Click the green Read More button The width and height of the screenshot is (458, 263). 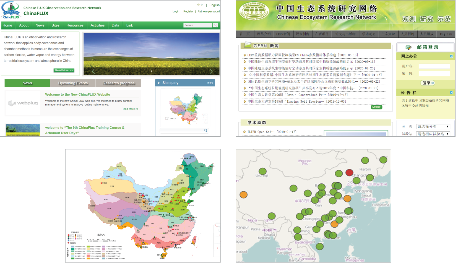click(64, 70)
